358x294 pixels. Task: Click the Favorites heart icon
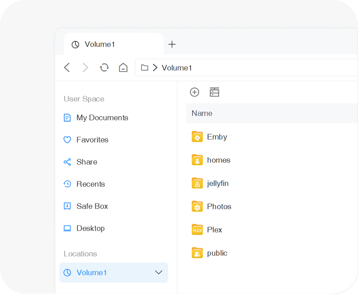67,140
